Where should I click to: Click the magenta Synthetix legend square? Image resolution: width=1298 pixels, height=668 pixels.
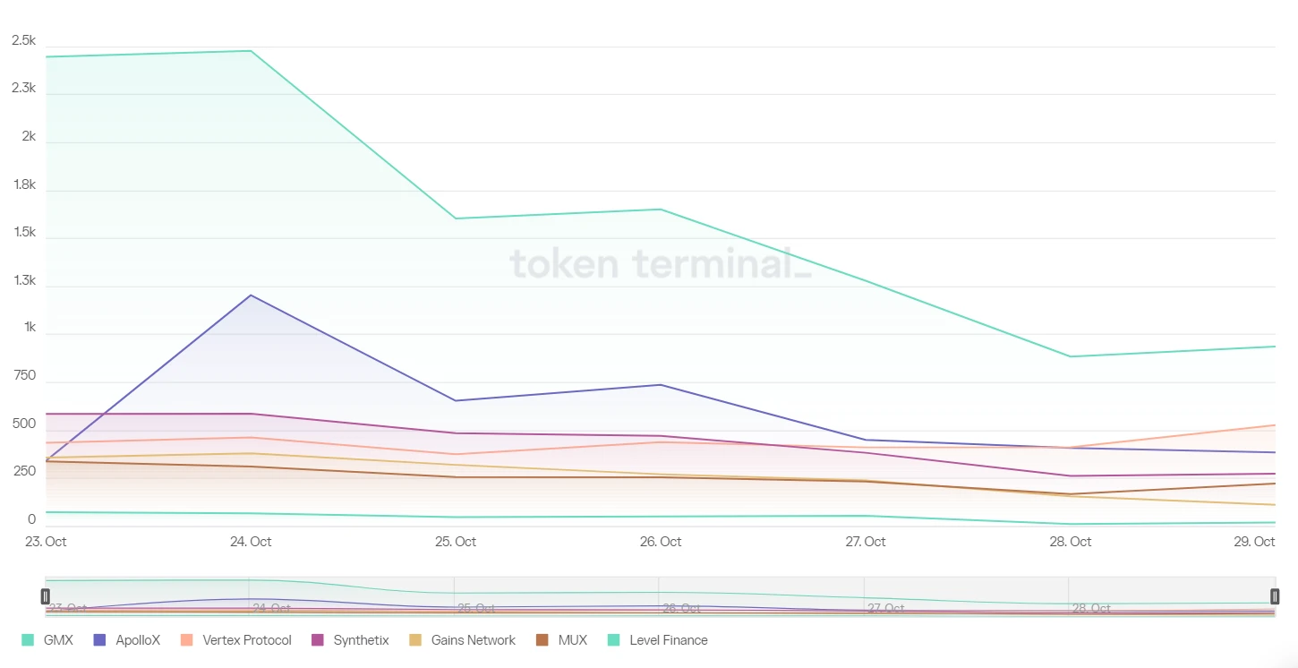[x=317, y=640]
